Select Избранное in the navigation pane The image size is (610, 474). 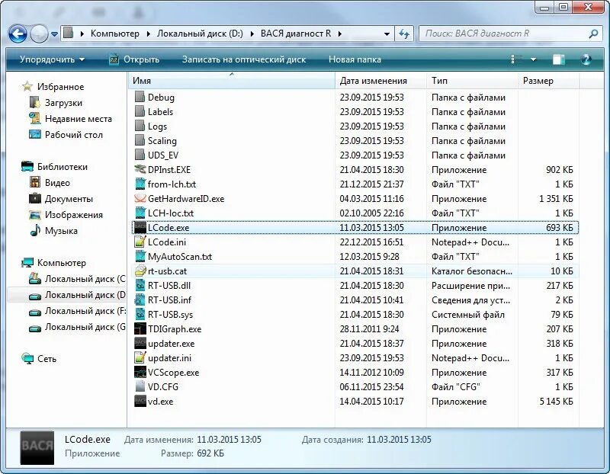click(x=53, y=87)
